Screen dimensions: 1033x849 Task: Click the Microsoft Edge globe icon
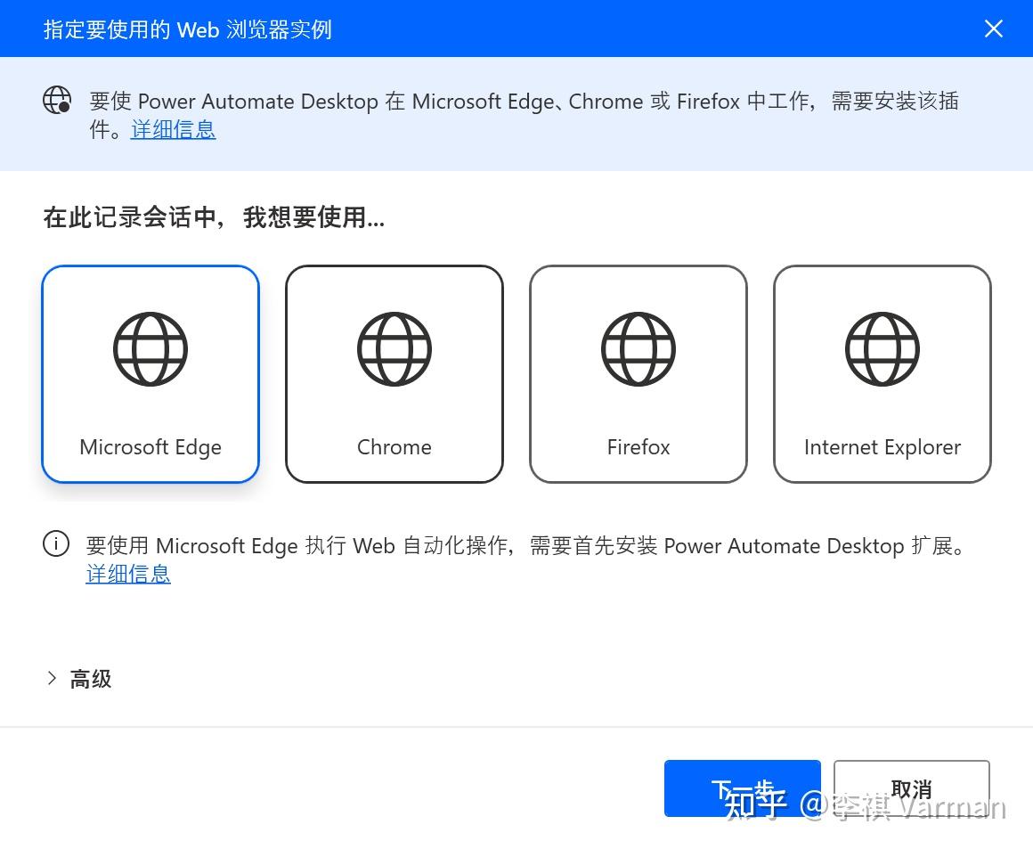(150, 348)
